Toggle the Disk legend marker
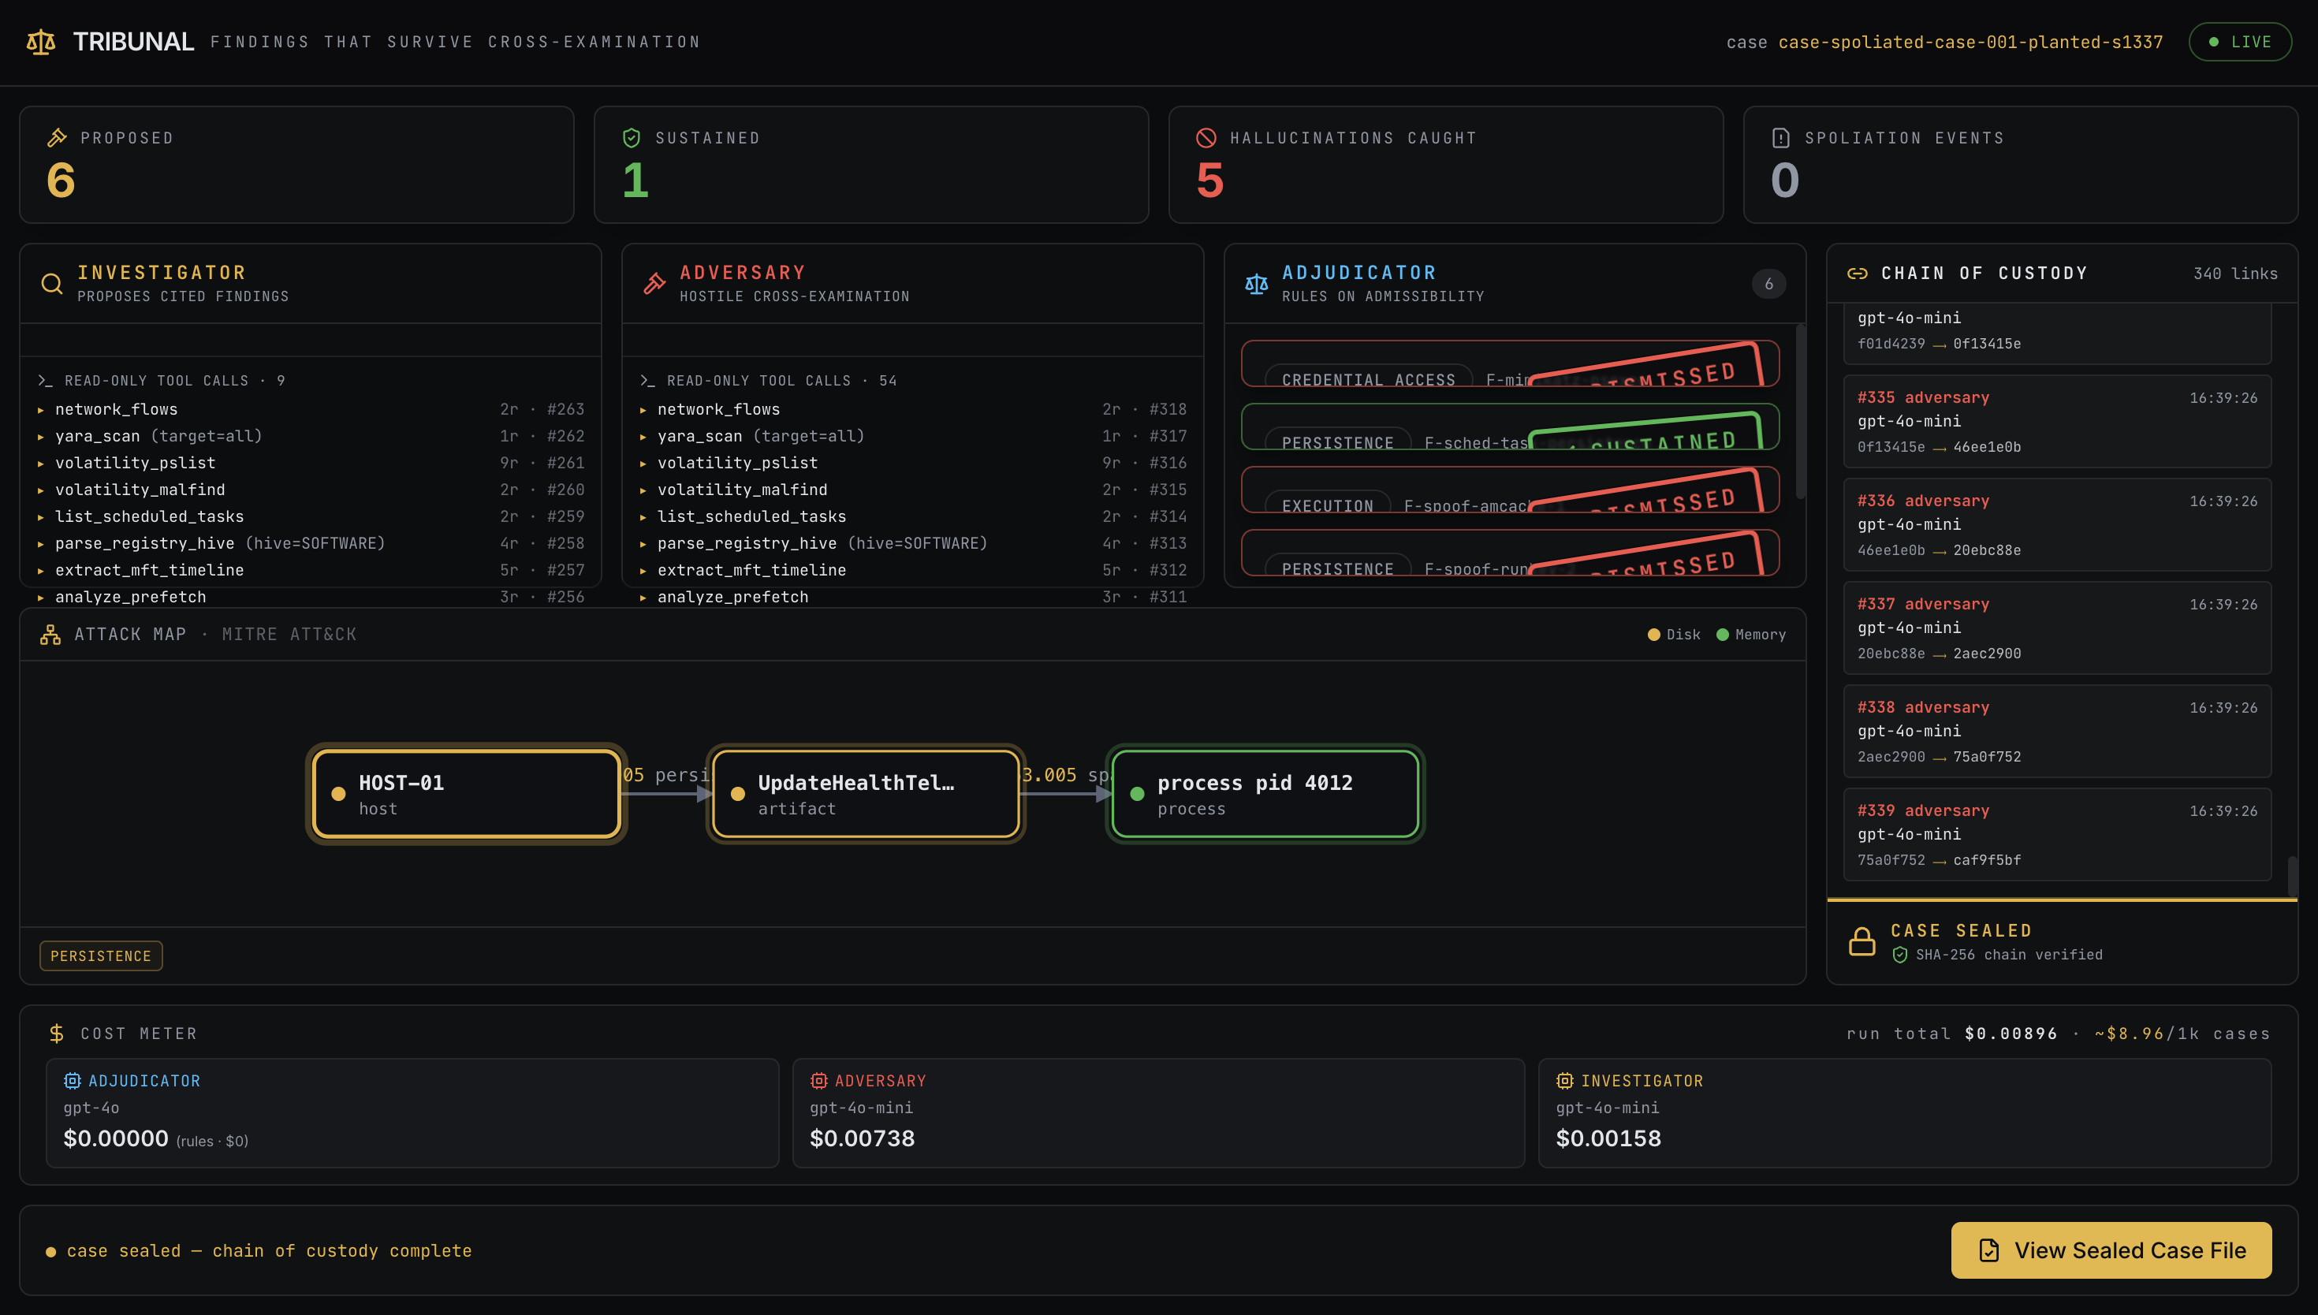Screen dimensions: 2318x1315 [x=1673, y=634]
